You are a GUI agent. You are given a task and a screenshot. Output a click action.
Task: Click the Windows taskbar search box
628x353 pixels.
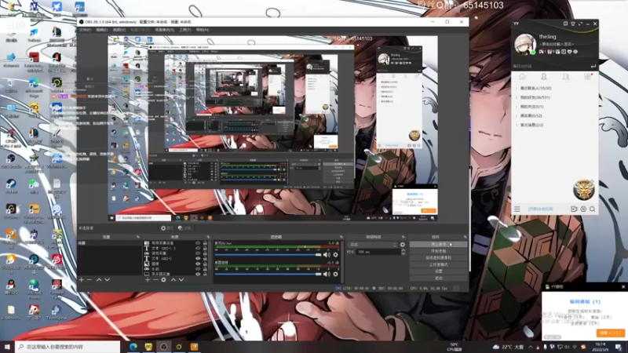pyautogui.click(x=68, y=347)
